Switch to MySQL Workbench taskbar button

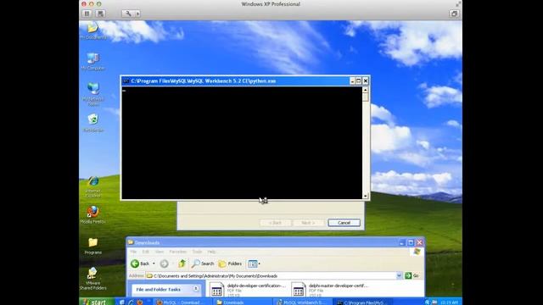point(302,302)
